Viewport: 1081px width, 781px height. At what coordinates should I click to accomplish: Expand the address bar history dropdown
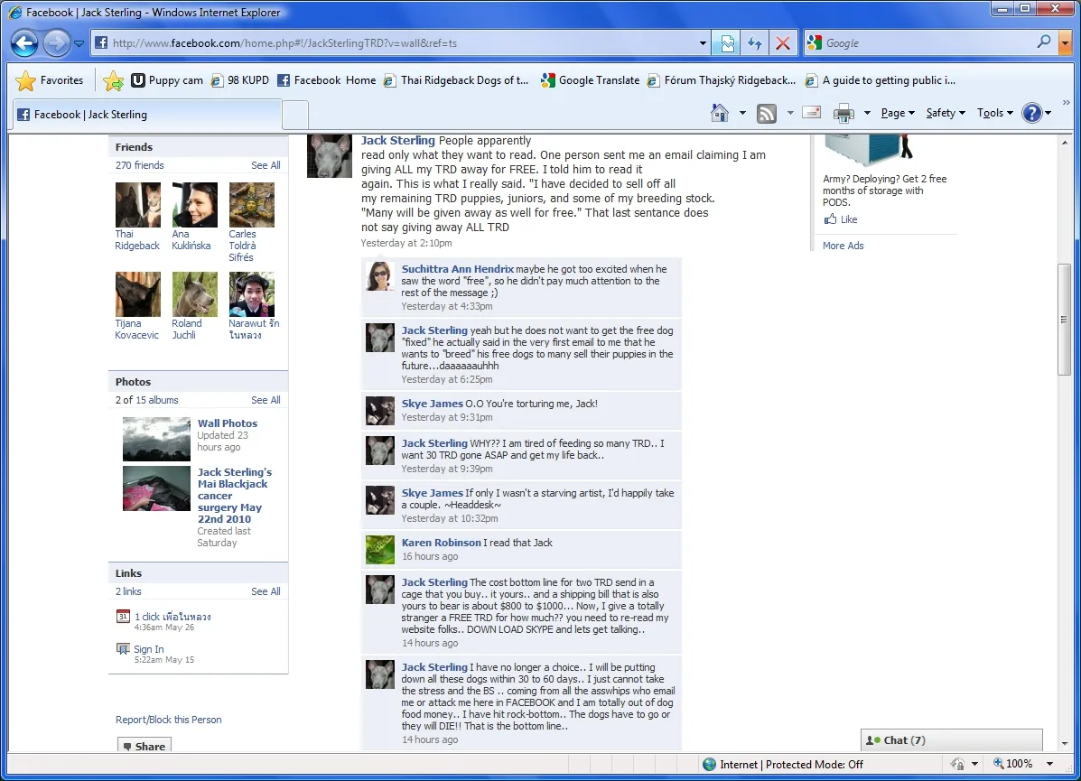[703, 43]
